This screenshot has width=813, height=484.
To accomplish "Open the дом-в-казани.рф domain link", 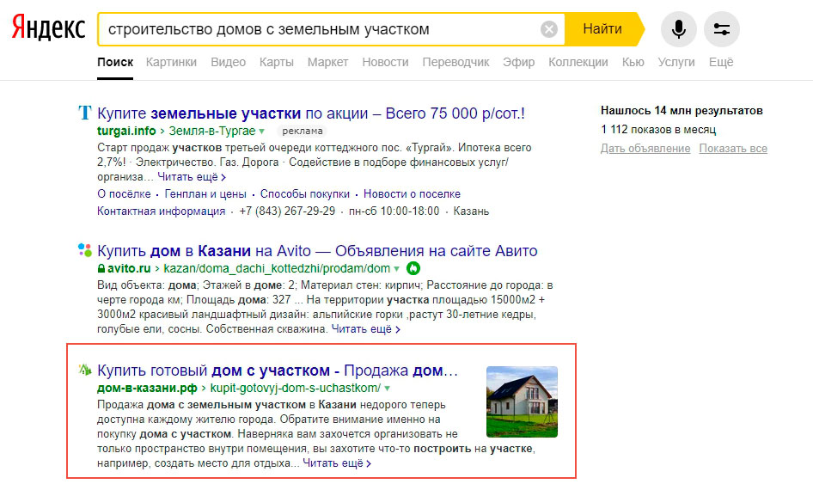I will click(x=147, y=388).
